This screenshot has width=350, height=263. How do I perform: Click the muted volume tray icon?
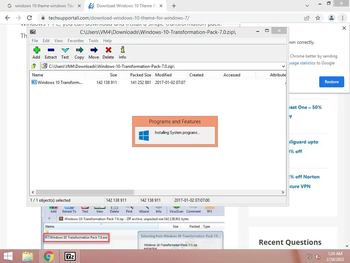[318, 256]
